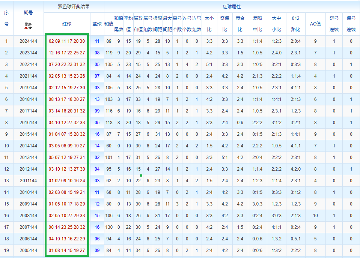Select the 红球 column header
The height and width of the screenshot is (258, 360).
pos(67,24)
